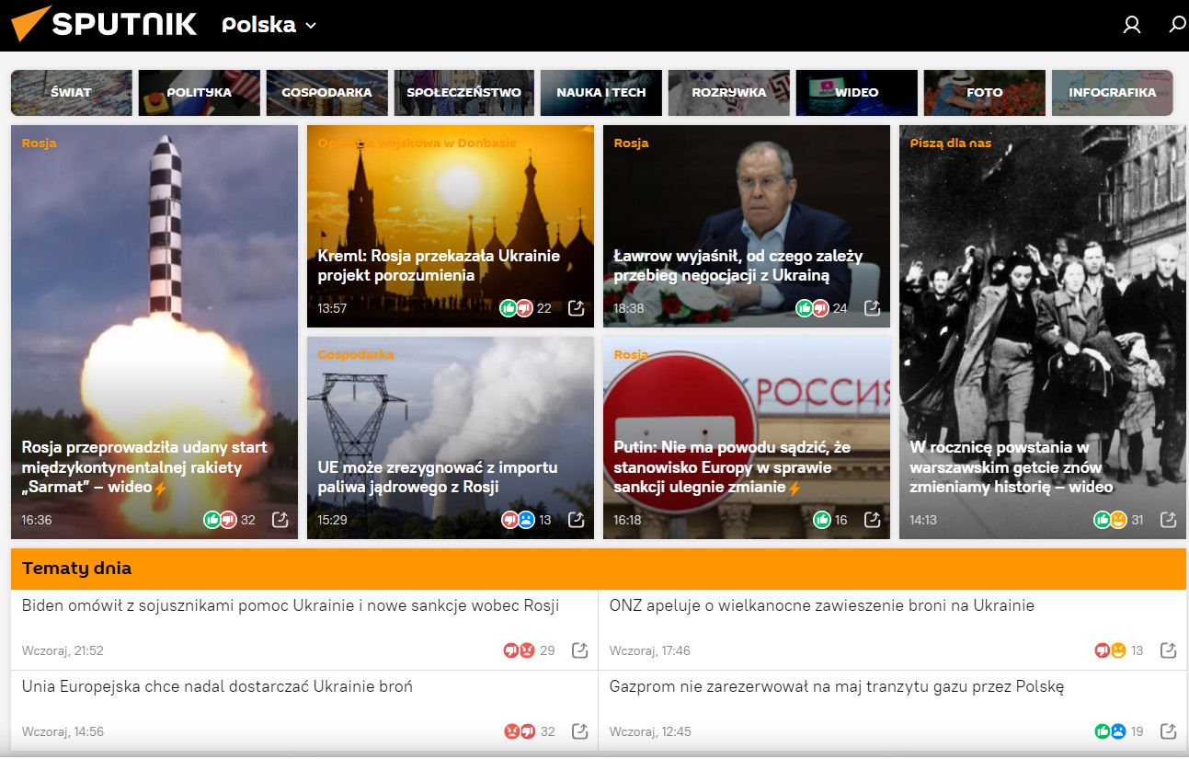The width and height of the screenshot is (1189, 759).
Task: Open ONZ apeluje o wielkanocne zawieszenie headline
Action: tap(822, 605)
